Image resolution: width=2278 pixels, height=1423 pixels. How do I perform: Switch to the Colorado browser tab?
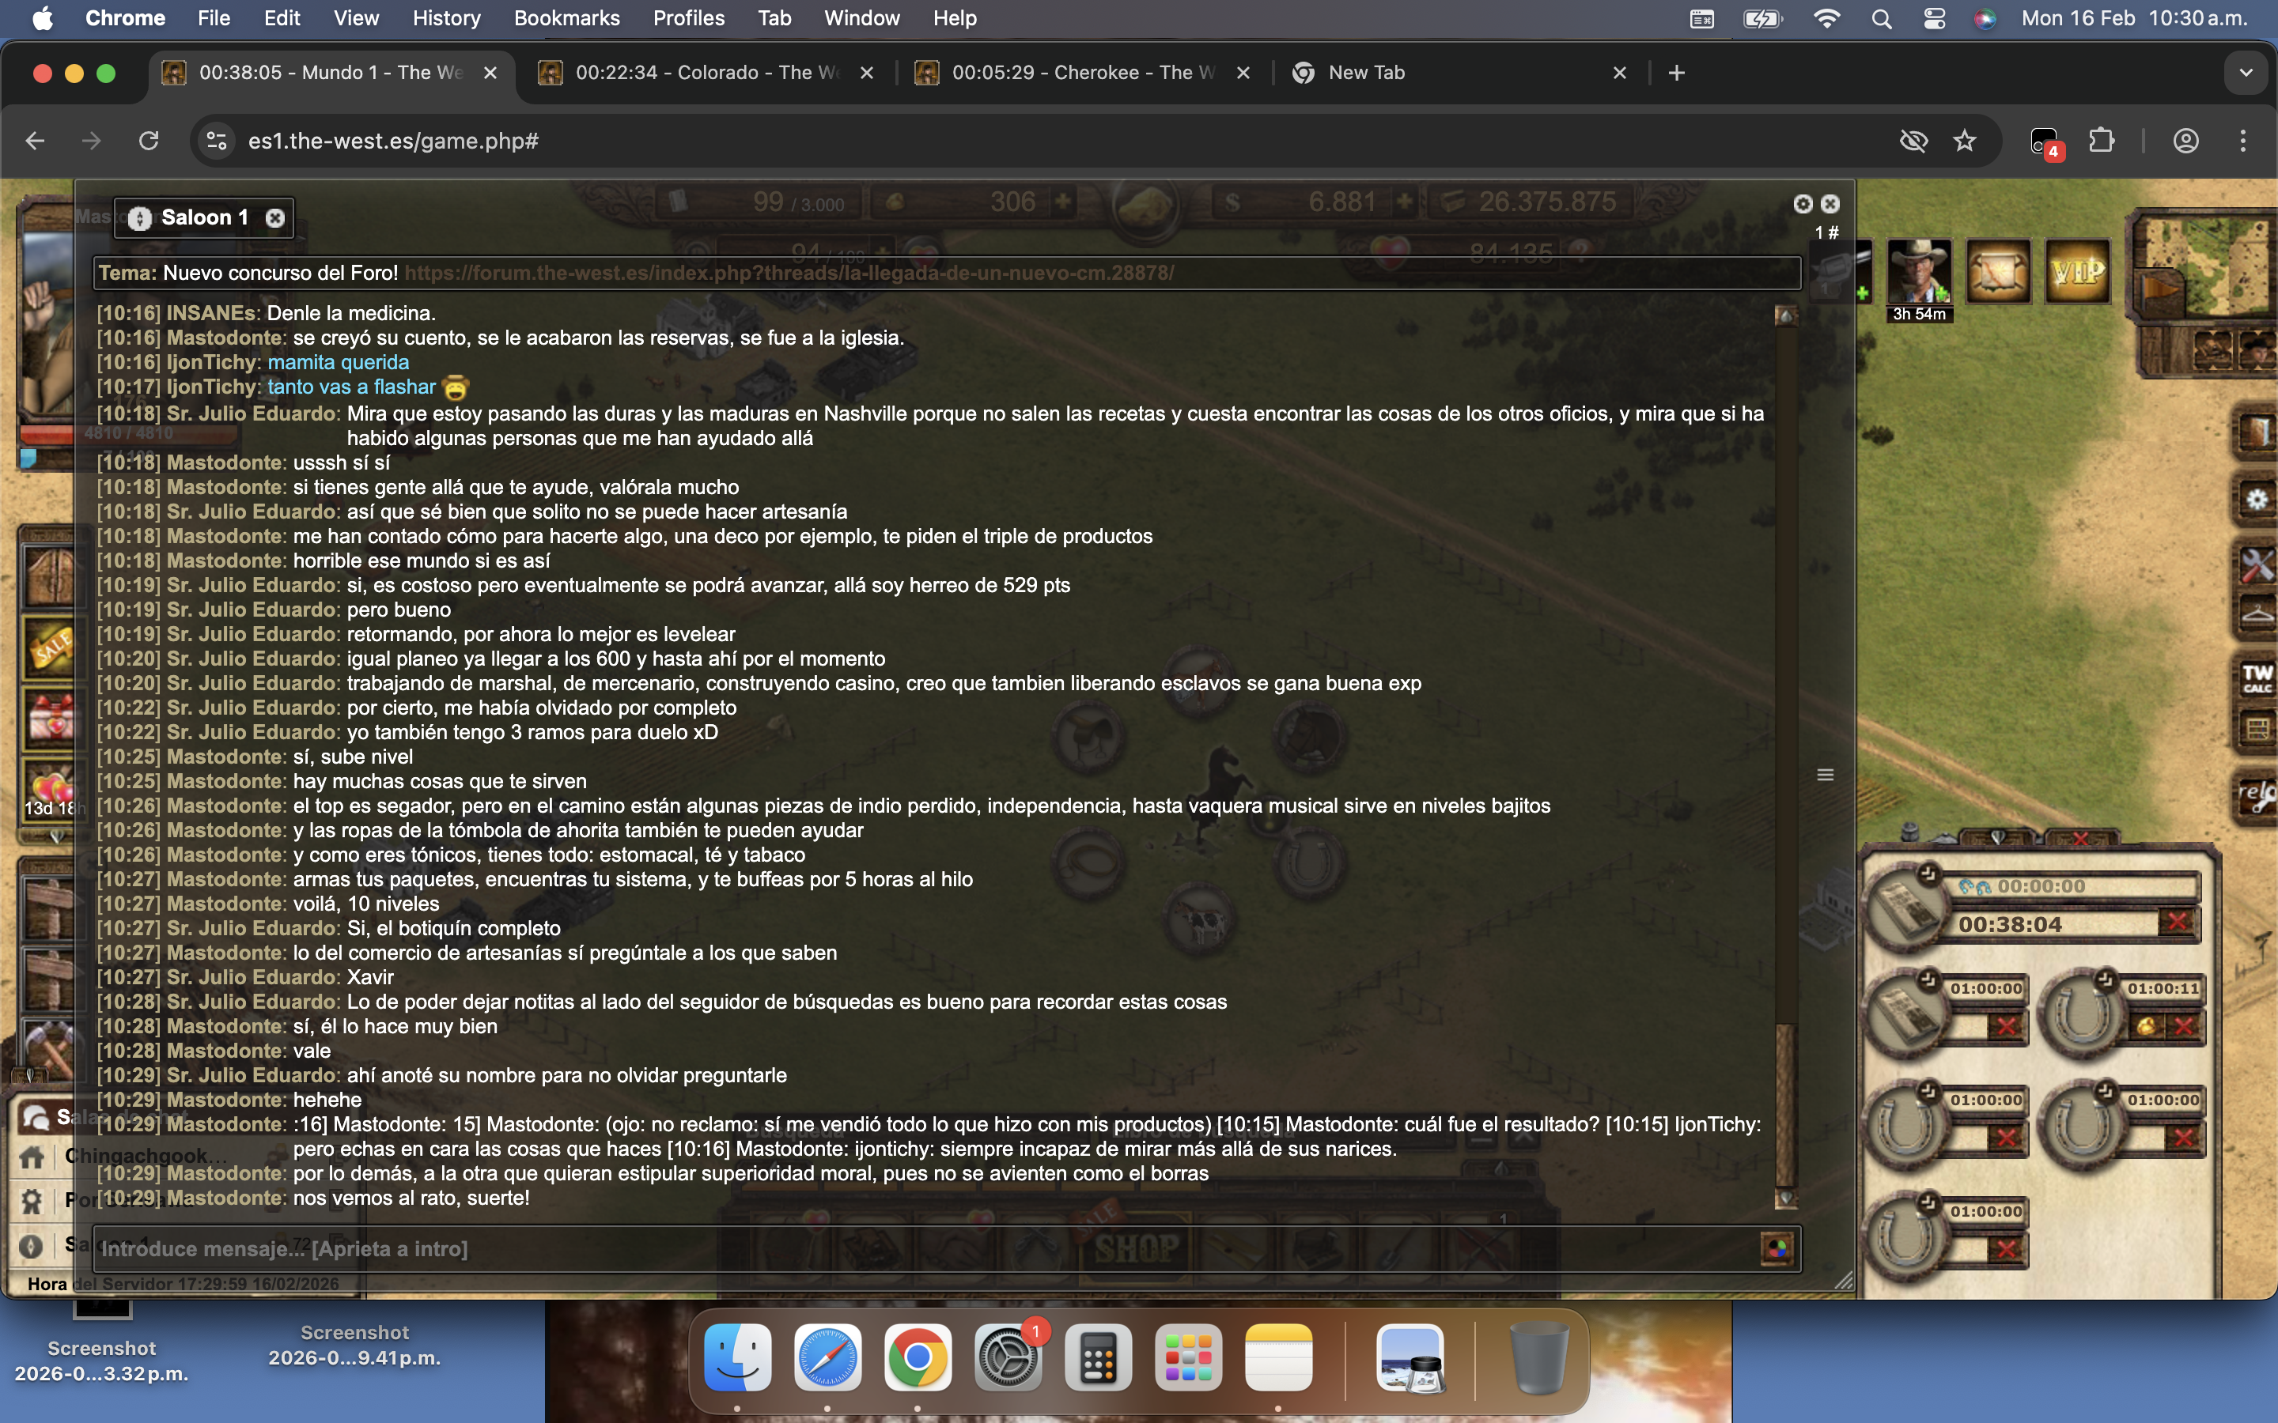pos(706,73)
